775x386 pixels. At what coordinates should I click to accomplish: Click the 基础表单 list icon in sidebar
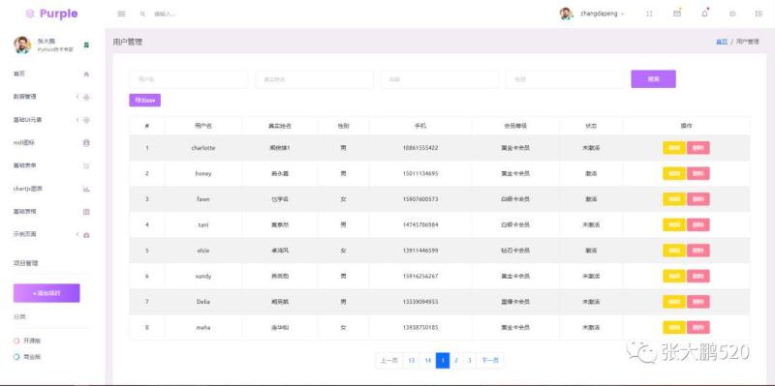[86, 165]
